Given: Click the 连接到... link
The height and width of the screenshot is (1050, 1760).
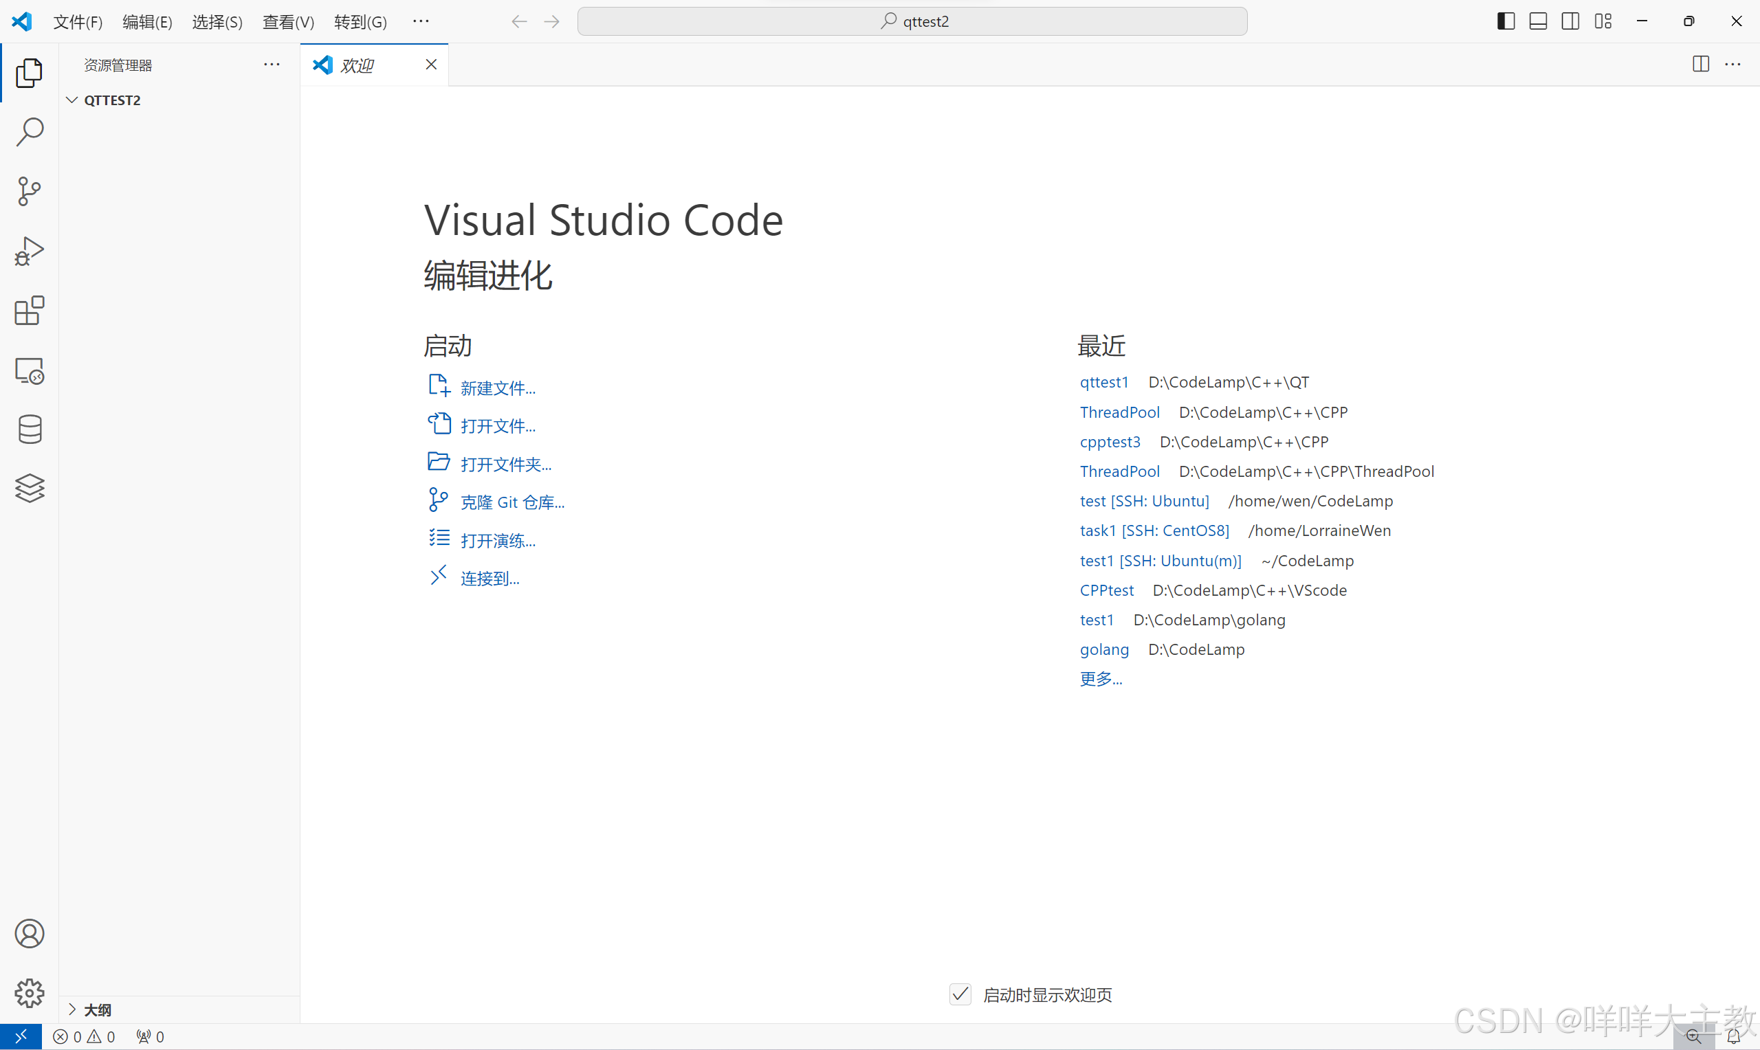Looking at the screenshot, I should [489, 579].
